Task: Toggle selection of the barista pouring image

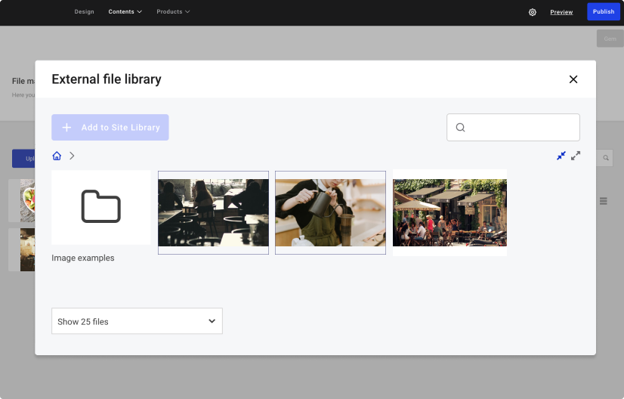Action: pyautogui.click(x=330, y=212)
